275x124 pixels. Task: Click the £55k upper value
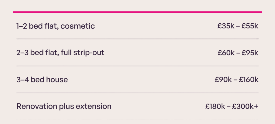[250, 26]
